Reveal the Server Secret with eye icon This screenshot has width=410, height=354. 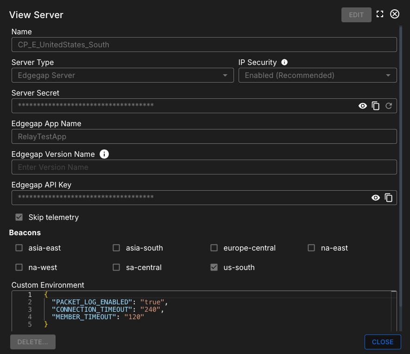[x=362, y=106]
